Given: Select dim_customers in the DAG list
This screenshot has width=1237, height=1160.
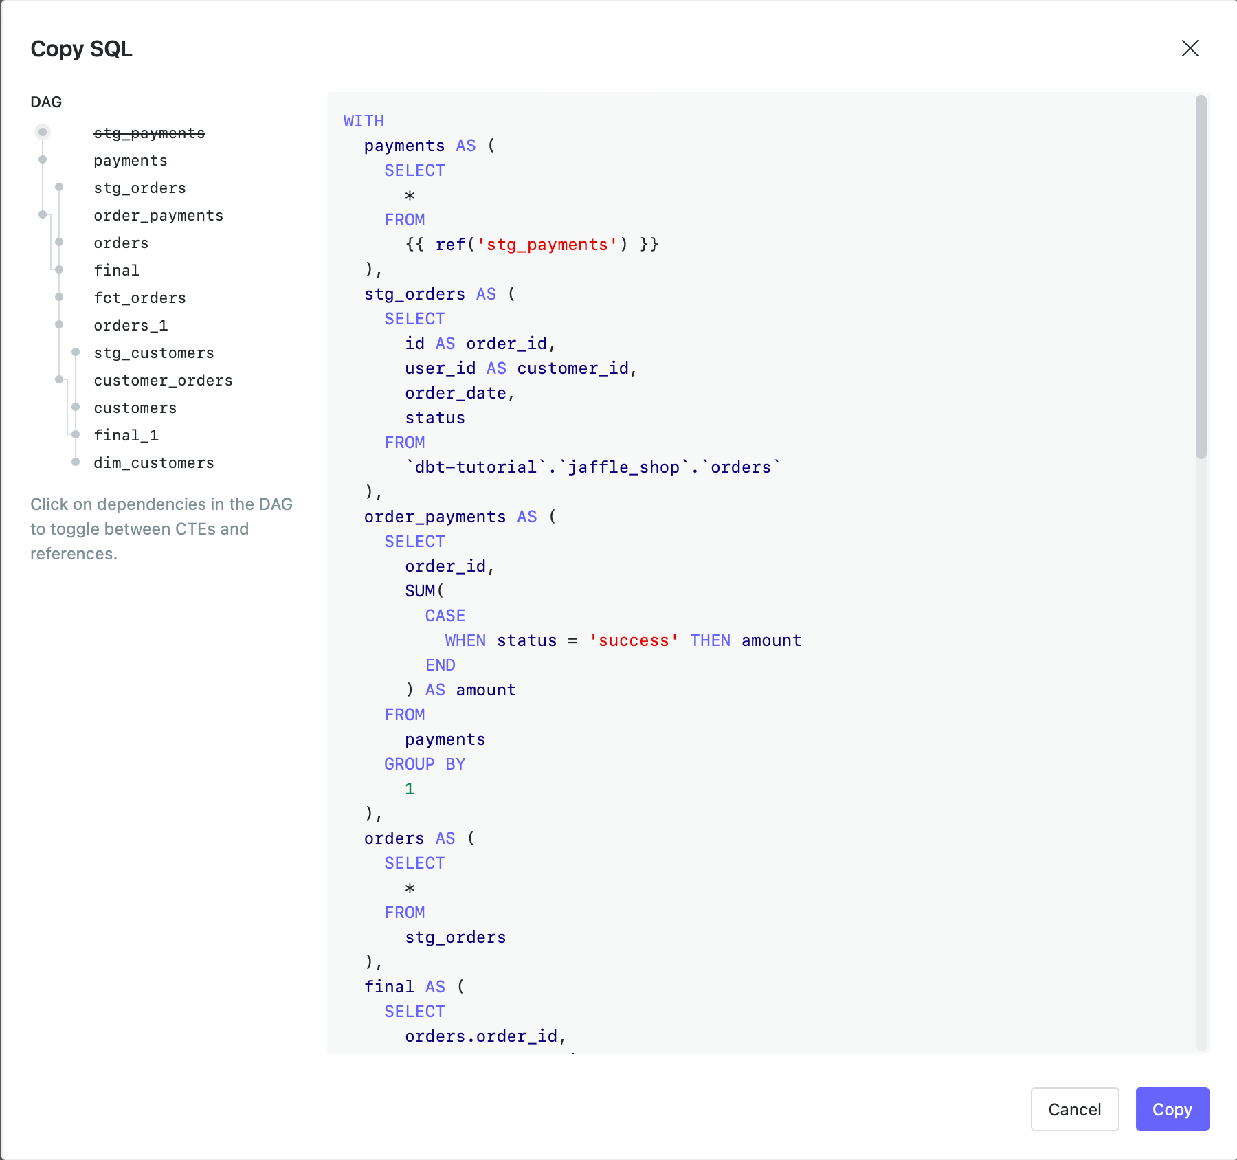Looking at the screenshot, I should [154, 462].
